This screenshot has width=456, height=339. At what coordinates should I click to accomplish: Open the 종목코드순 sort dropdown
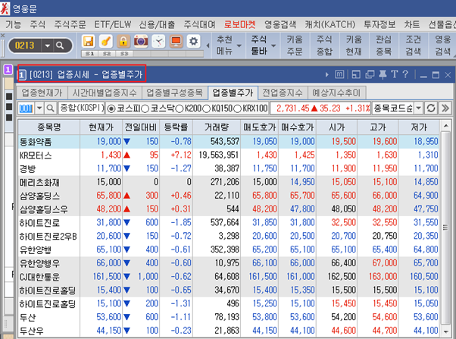coord(418,108)
